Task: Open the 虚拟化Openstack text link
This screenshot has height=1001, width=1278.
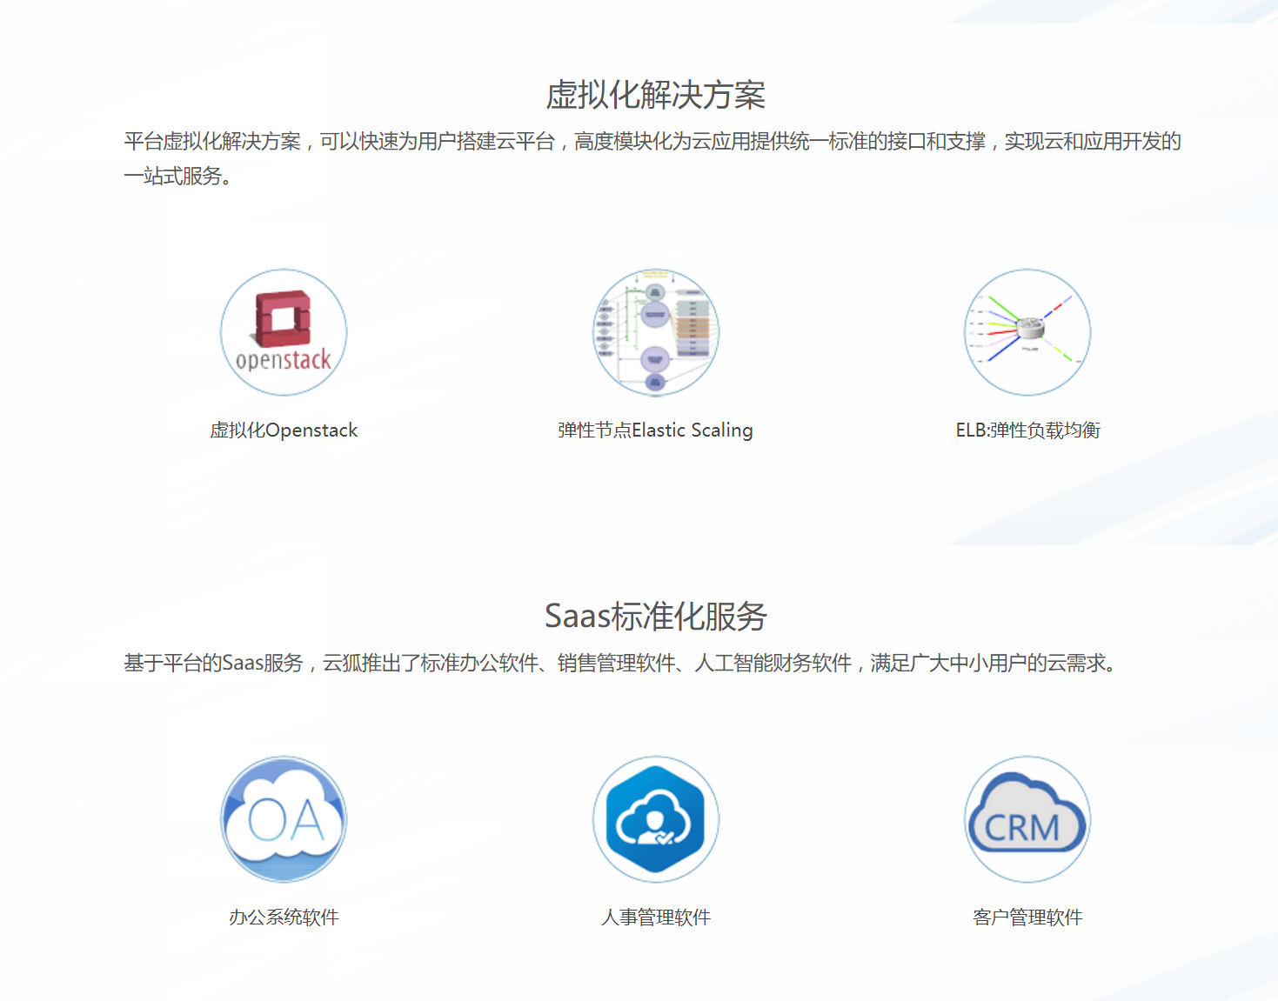Action: tap(284, 430)
